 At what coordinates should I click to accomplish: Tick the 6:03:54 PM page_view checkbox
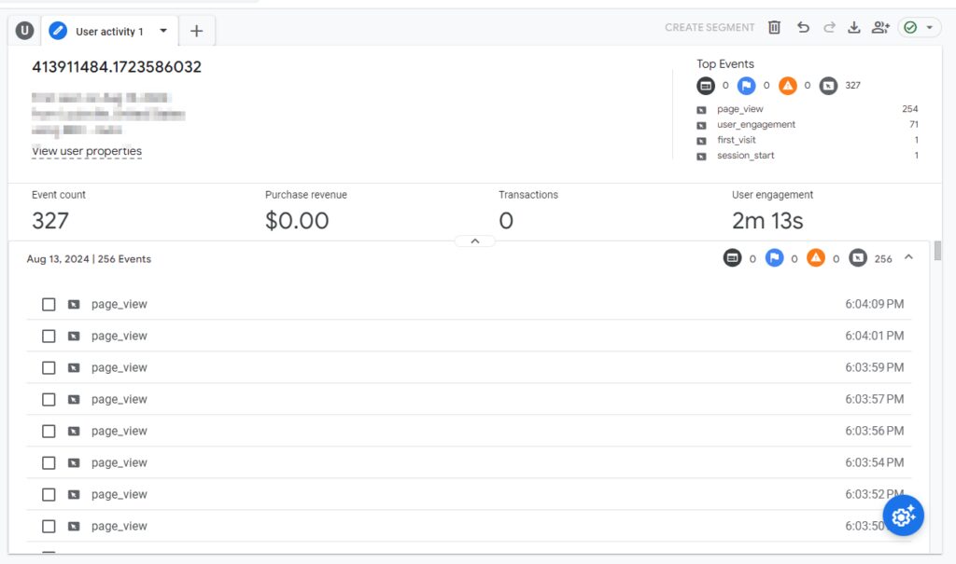click(x=49, y=463)
